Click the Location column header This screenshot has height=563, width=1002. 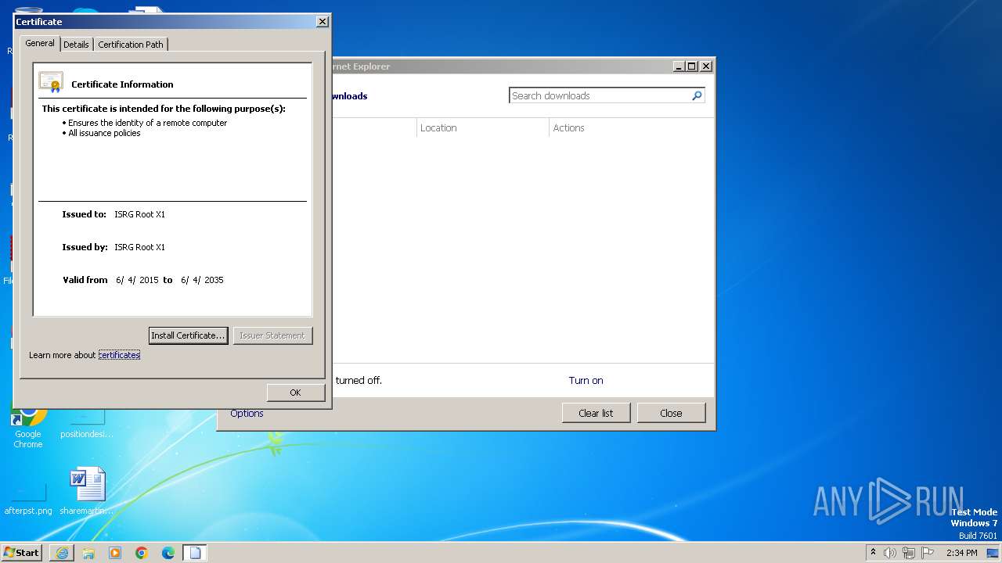point(438,128)
